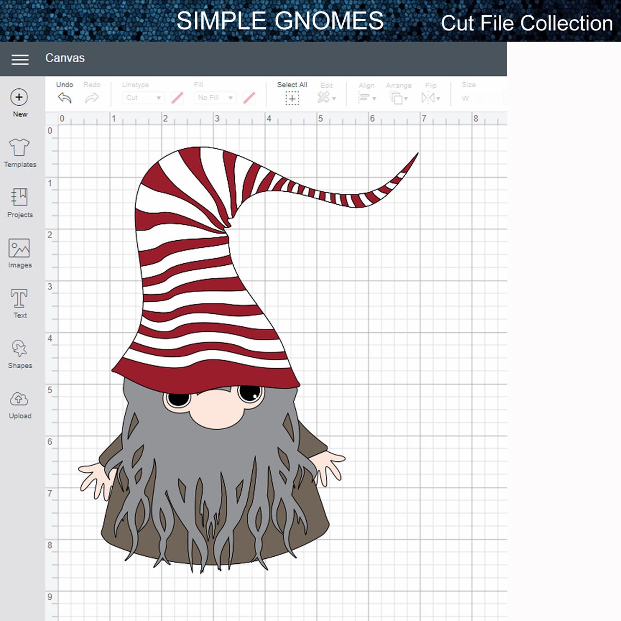Viewport: 621px width, 621px height.
Task: Open the Align options dropdown
Action: [x=367, y=98]
